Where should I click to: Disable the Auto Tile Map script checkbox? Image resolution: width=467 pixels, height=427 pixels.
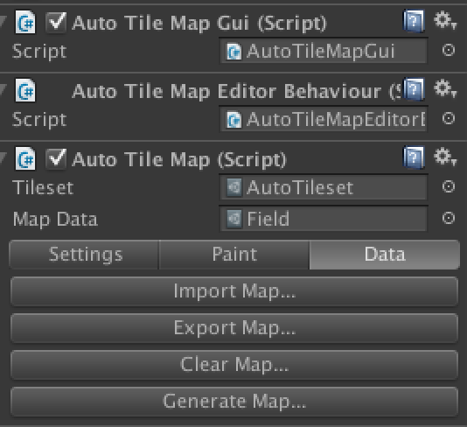tap(56, 159)
